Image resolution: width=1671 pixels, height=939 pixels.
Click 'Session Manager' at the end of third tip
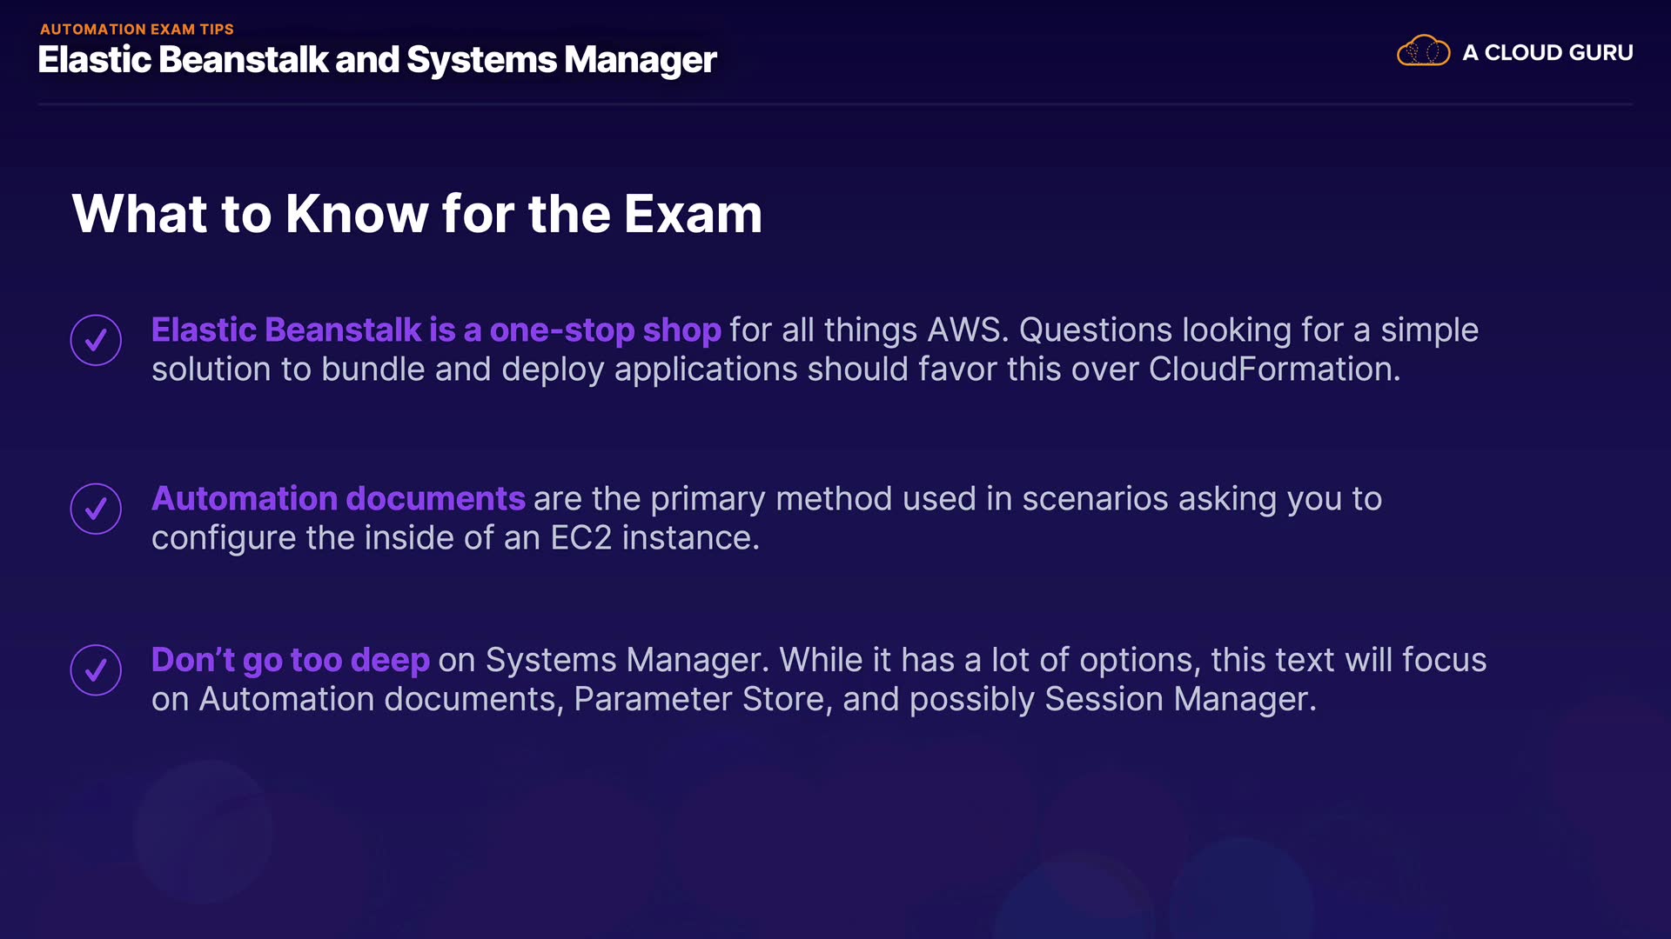click(x=1179, y=699)
